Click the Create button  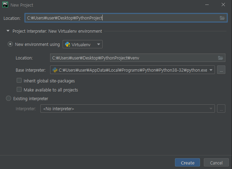point(187,163)
